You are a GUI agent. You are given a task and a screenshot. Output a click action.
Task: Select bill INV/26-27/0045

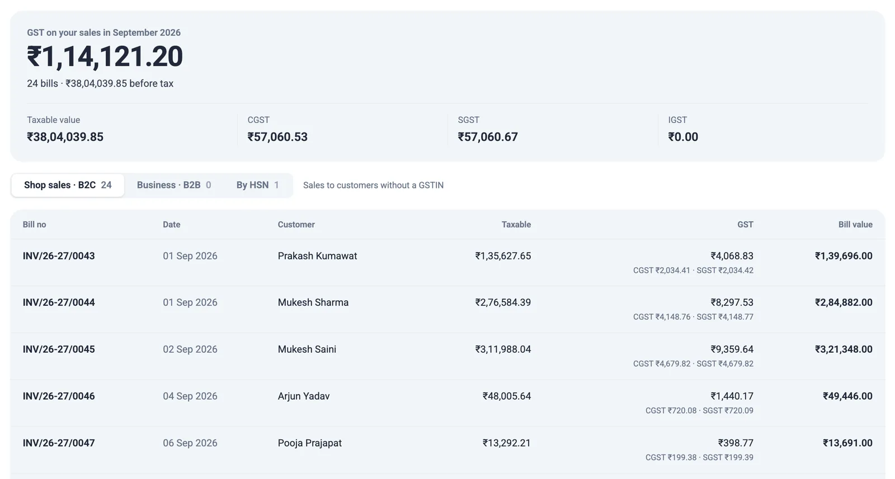[x=59, y=349]
